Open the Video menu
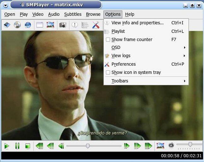Image resolution: width=204 pixels, height=162 pixels. tap(38, 14)
